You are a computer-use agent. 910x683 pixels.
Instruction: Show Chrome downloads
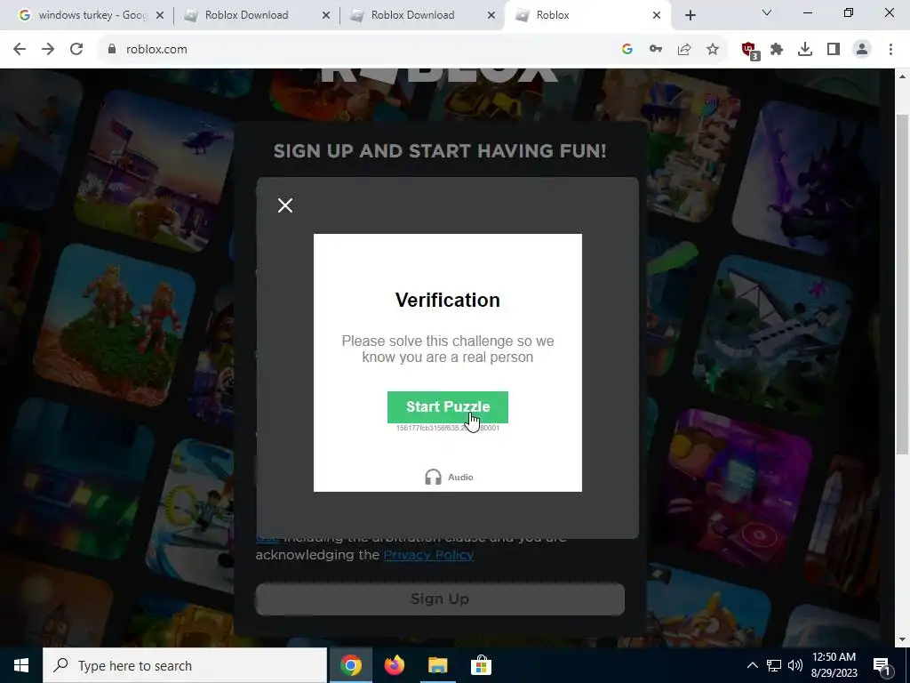(805, 50)
